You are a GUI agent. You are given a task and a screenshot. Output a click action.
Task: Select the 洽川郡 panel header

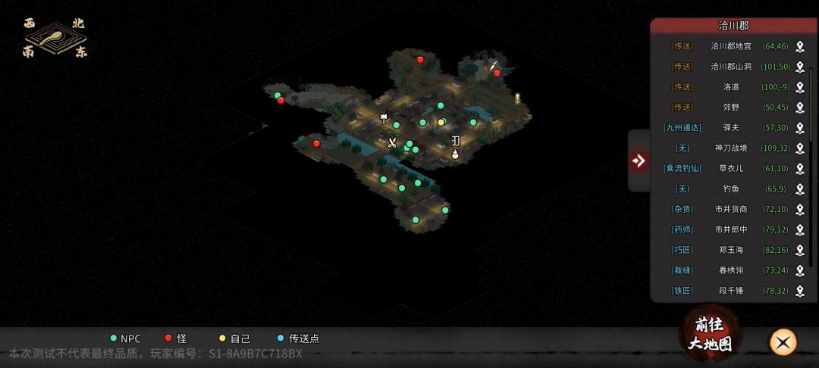click(733, 26)
